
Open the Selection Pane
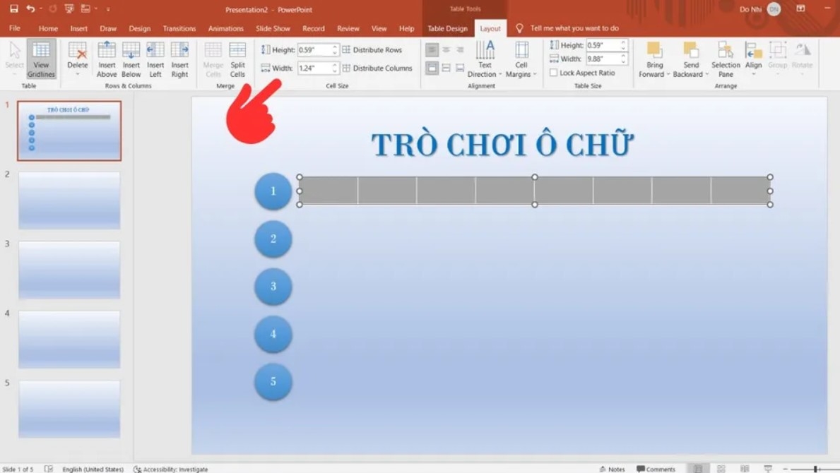click(x=726, y=59)
